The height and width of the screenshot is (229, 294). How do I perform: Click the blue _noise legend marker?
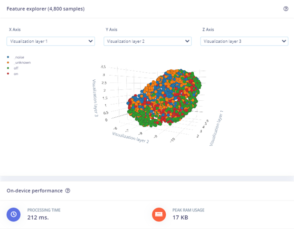[9, 57]
